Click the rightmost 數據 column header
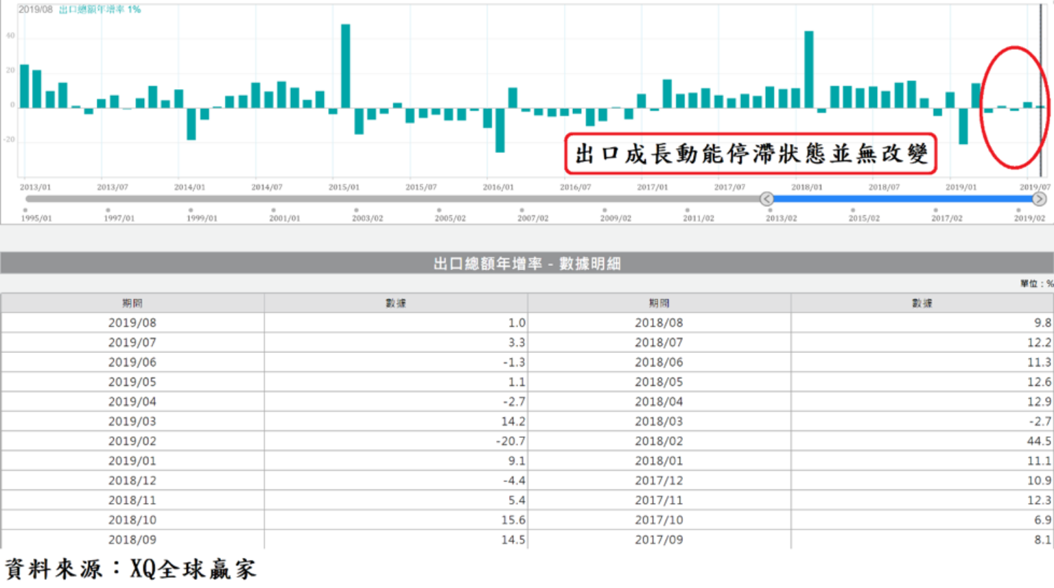This screenshot has width=1054, height=588. click(x=922, y=303)
